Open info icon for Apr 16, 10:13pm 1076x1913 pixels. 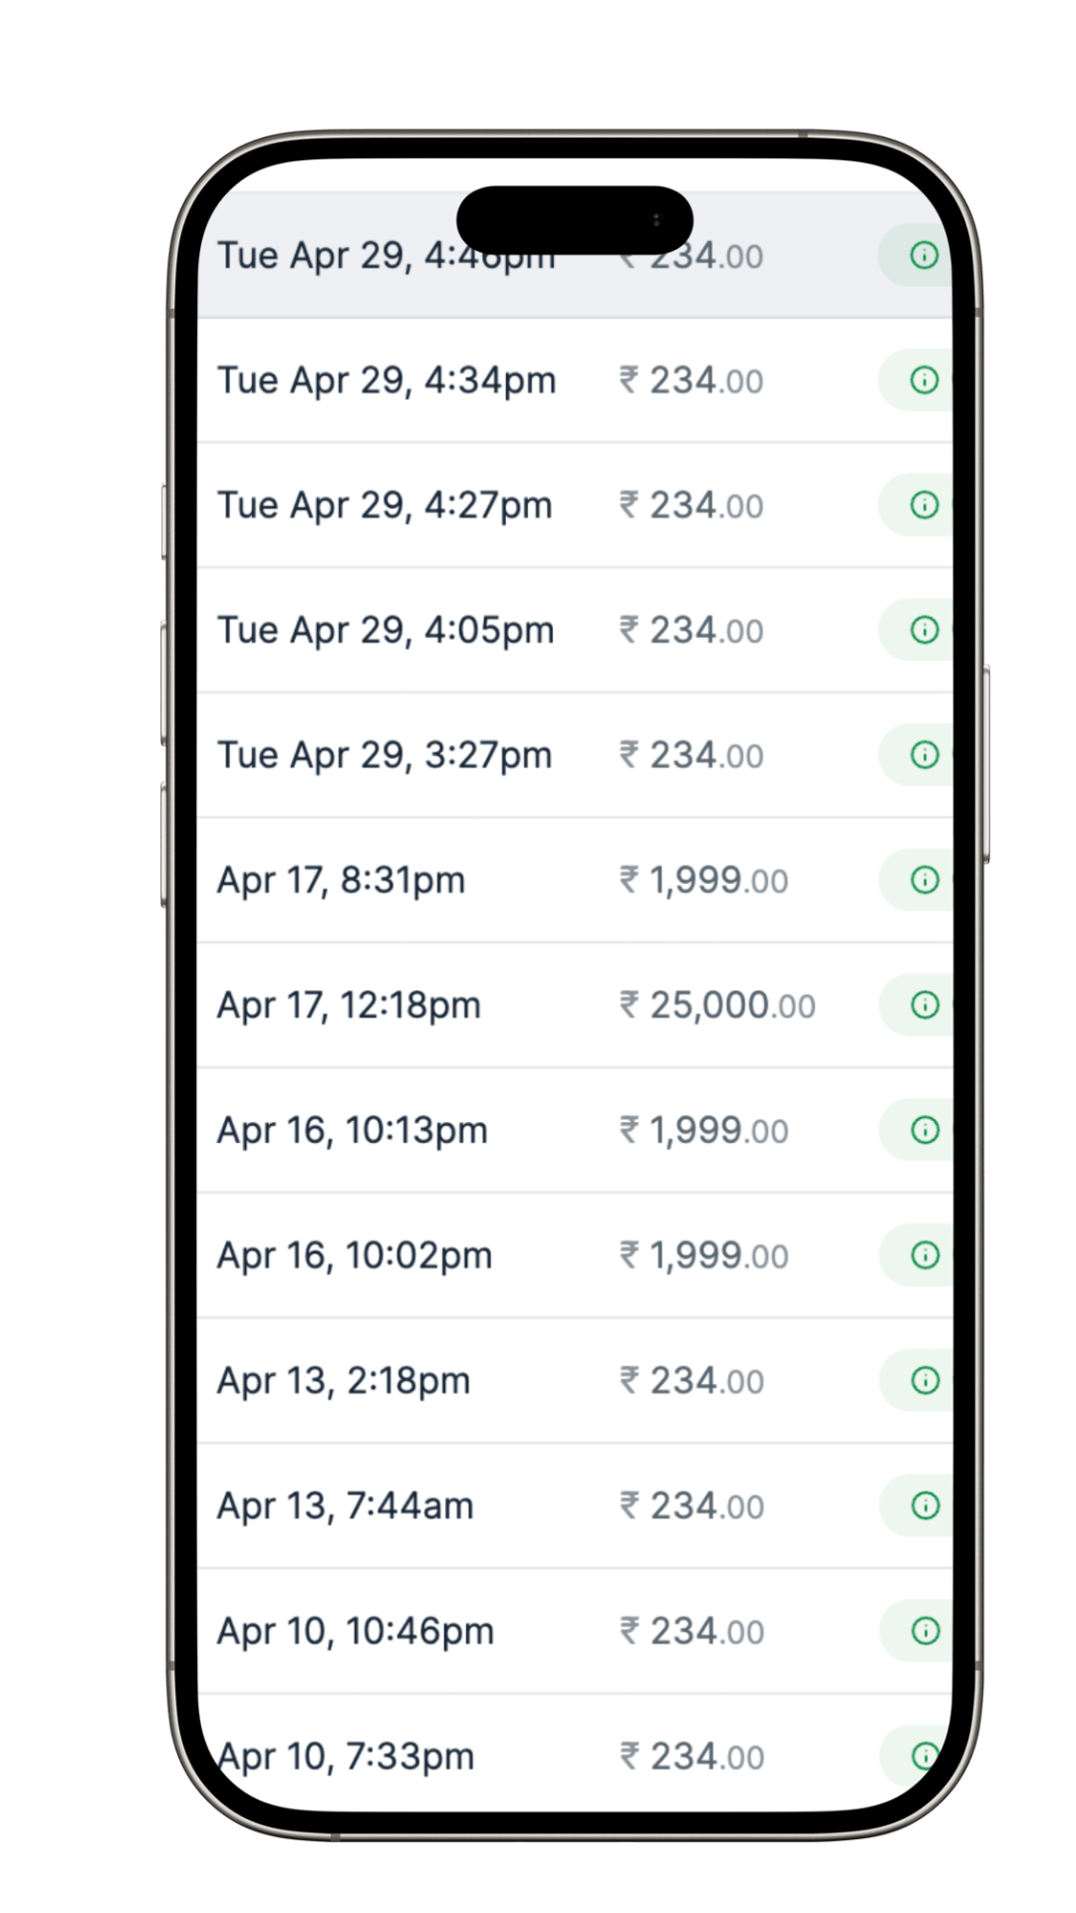925,1130
